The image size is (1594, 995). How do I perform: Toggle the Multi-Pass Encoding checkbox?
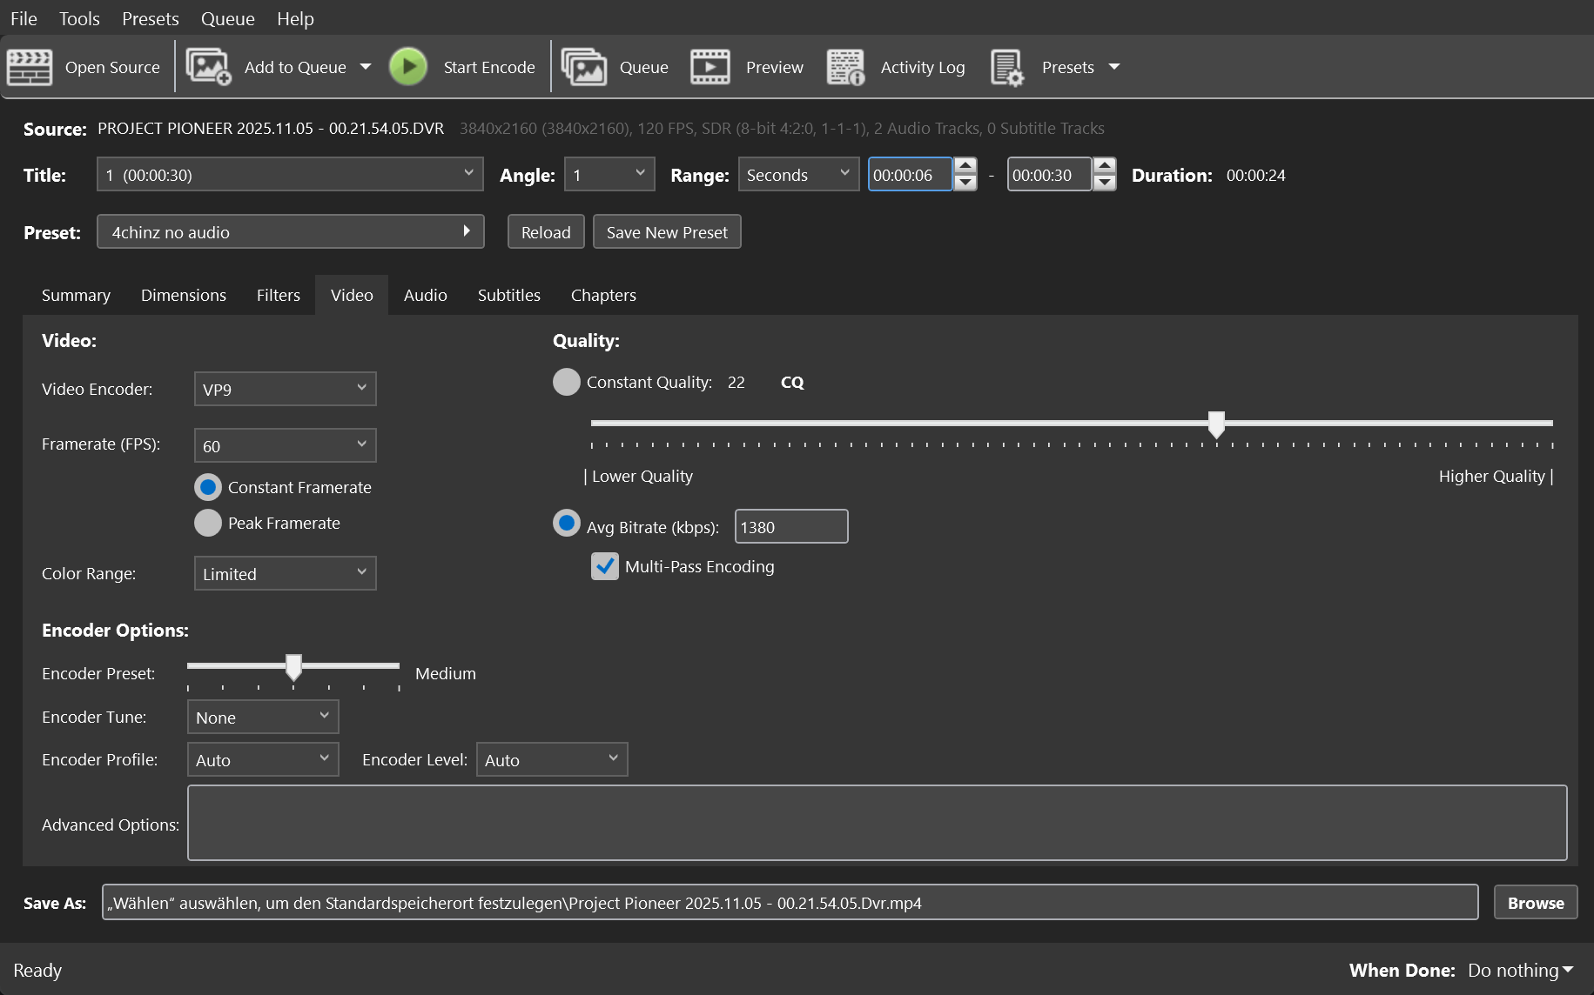pyautogui.click(x=605, y=566)
